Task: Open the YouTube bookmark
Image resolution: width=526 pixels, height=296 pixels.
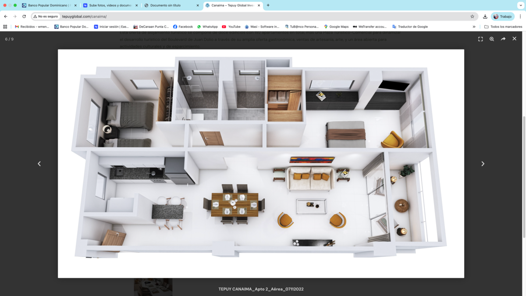Action: coord(231,27)
